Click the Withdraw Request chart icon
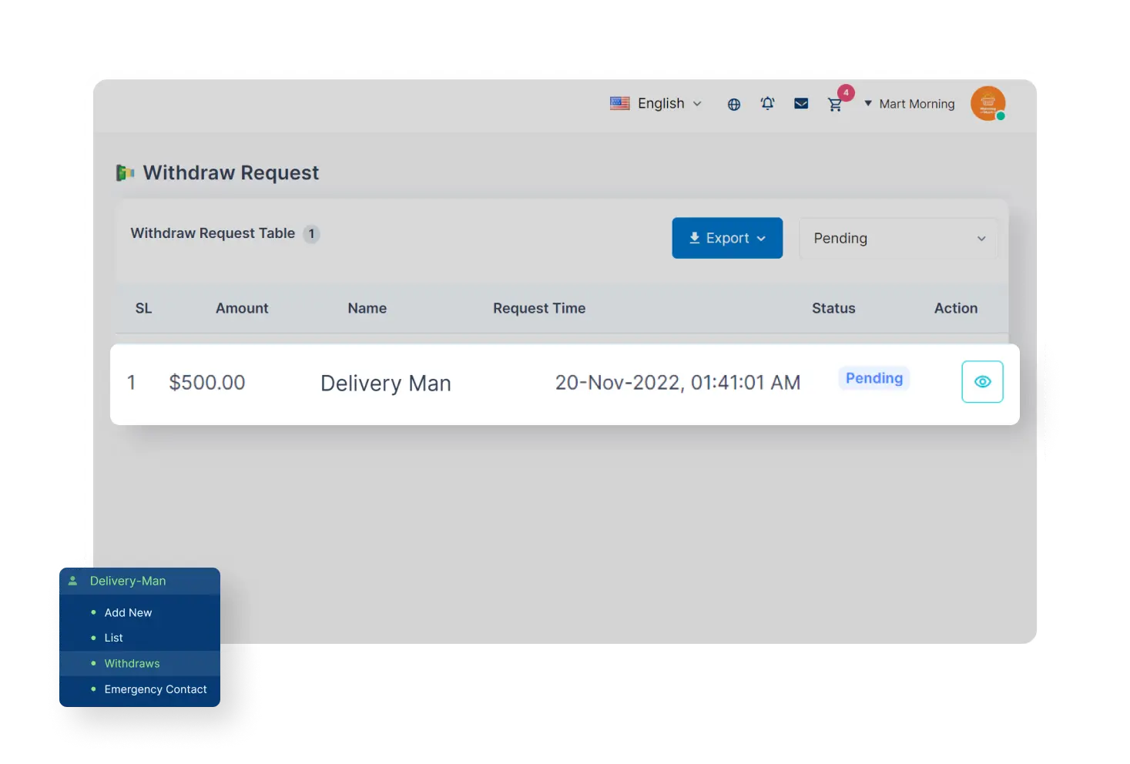1130x764 pixels. [124, 173]
